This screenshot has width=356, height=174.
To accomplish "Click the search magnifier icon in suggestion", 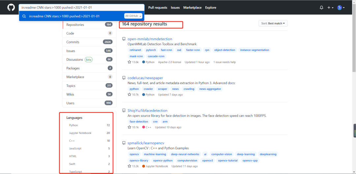I will [x=24, y=16].
